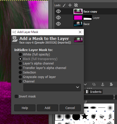This screenshot has width=117, height=124.
Task: Click the duplicate layer icon in Layers panel
Action: coord(94,84)
